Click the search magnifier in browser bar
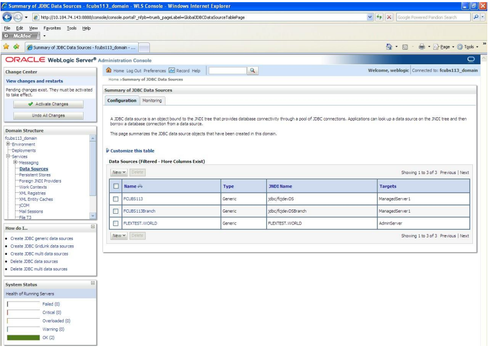The height and width of the screenshot is (354, 490). (x=476, y=17)
